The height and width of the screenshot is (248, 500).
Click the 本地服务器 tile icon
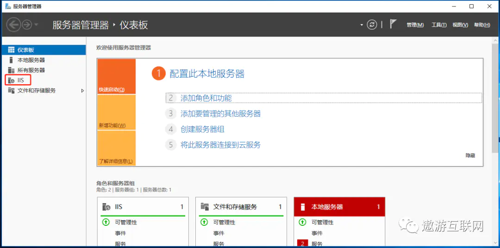[x=303, y=207]
